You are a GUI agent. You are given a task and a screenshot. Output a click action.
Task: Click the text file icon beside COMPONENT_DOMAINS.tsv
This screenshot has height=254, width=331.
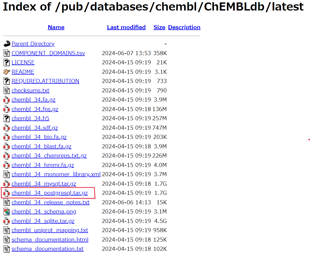click(6, 53)
